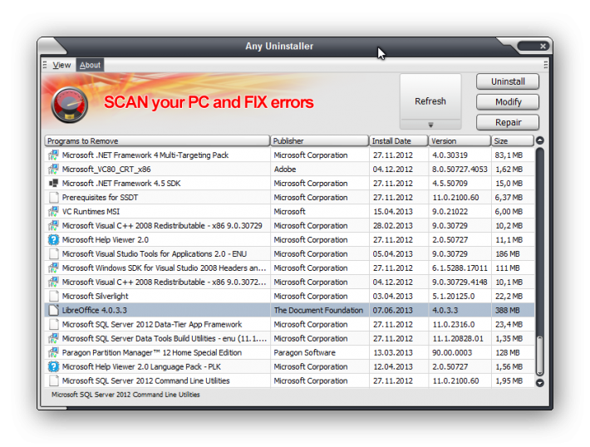The width and height of the screenshot is (590, 447).
Task: Click the icon beside Microsoft .NET Framework 4.5 SDK
Action: pos(53,184)
